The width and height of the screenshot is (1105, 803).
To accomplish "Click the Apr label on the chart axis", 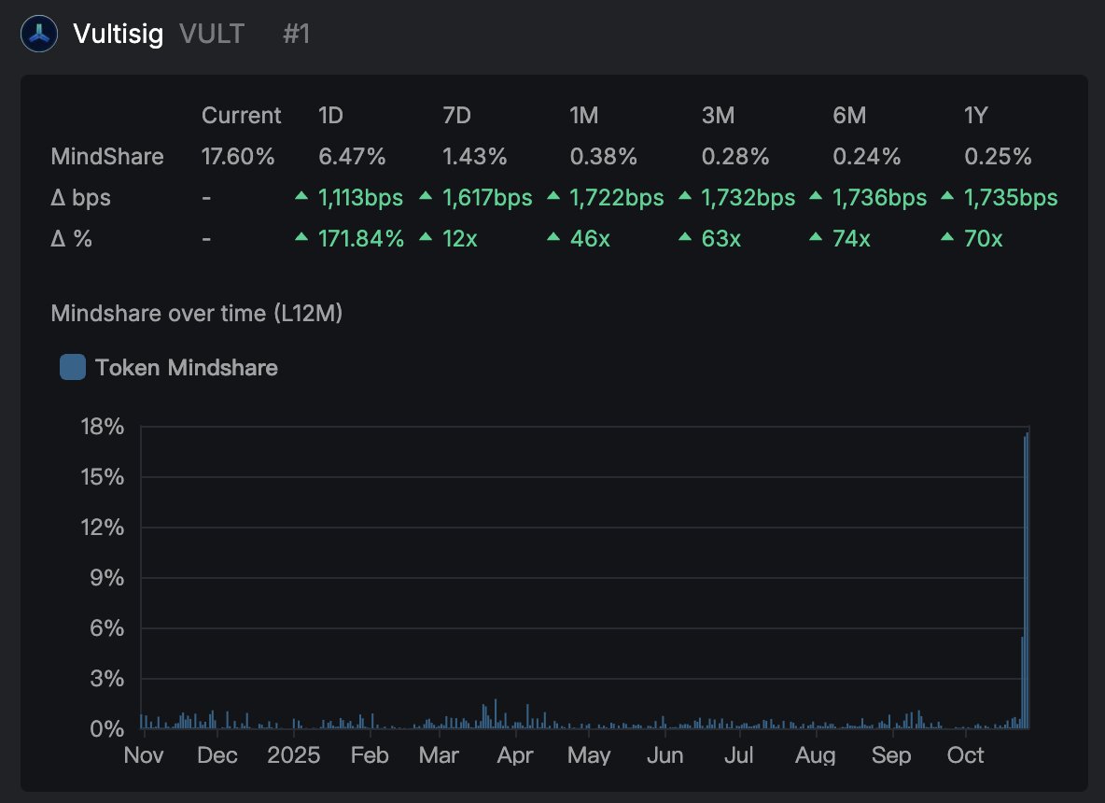I will click(514, 754).
